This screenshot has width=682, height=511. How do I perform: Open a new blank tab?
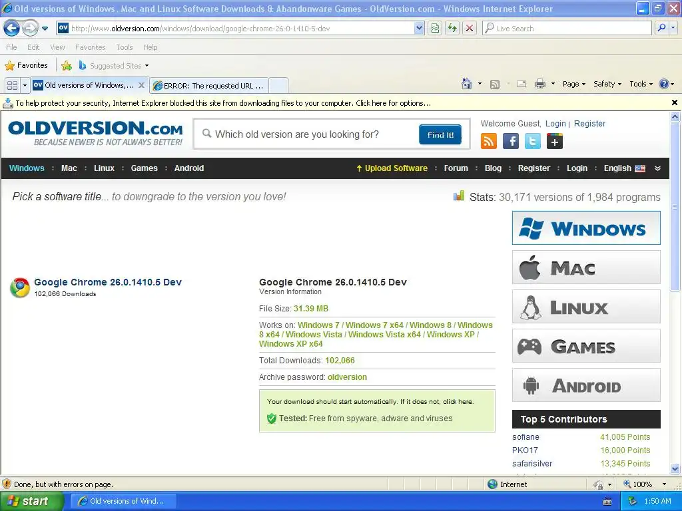278,86
